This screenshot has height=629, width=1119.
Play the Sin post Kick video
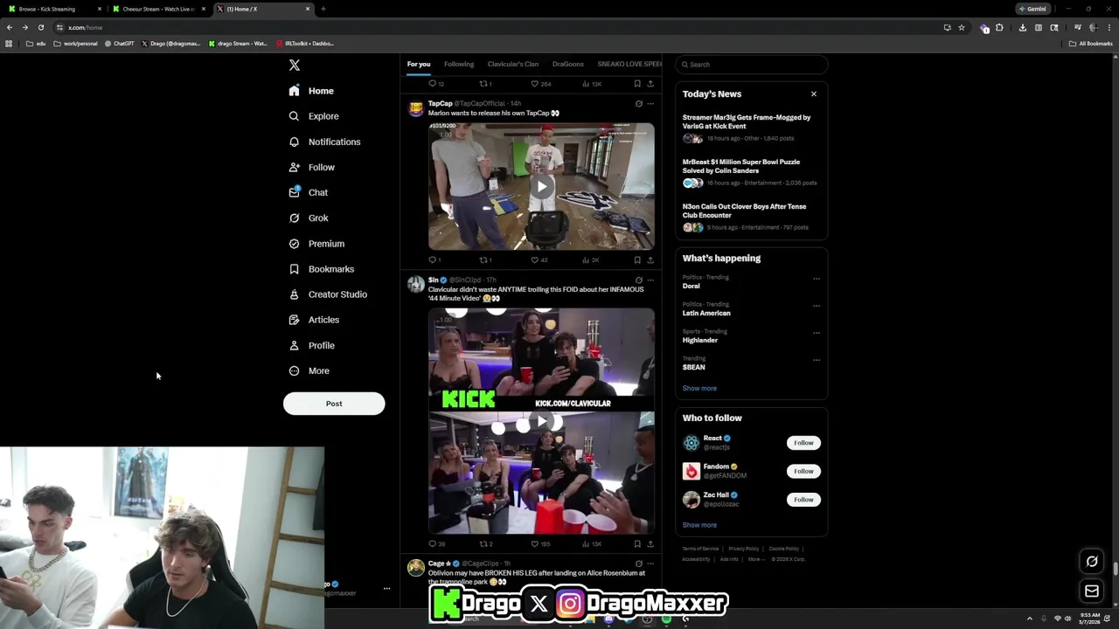click(x=541, y=421)
